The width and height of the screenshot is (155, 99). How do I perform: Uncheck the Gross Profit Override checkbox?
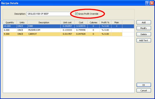click(x=76, y=14)
